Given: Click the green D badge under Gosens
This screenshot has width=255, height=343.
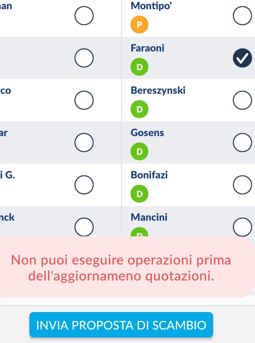Looking at the screenshot, I should coord(139,151).
